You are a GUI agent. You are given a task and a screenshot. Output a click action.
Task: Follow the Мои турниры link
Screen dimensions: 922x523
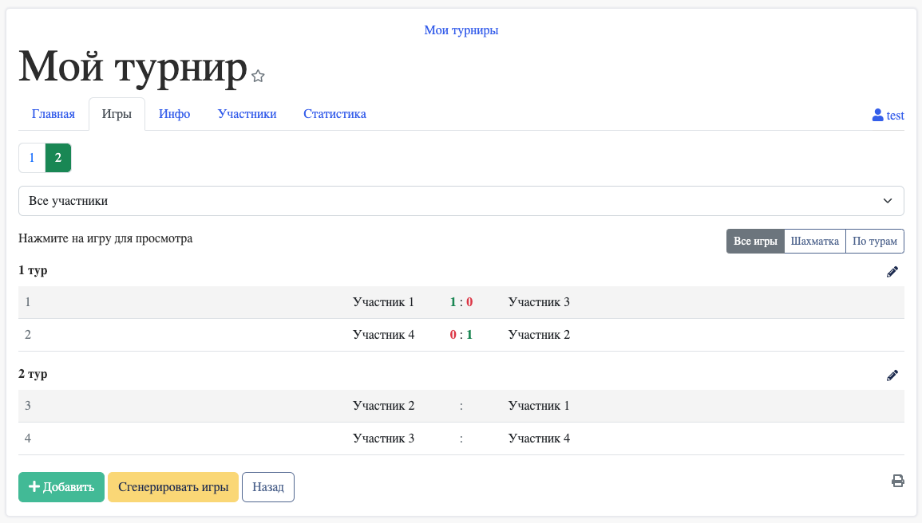461,30
